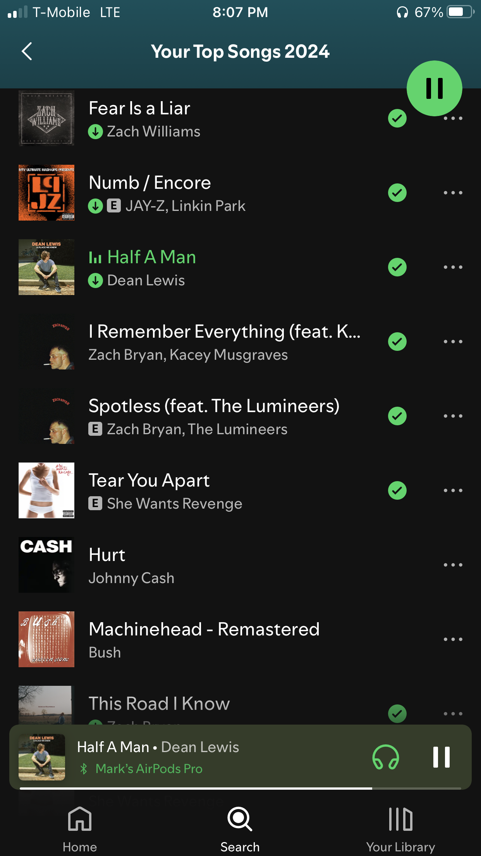The width and height of the screenshot is (481, 856).
Task: Open three-dot menu for Machinehead - Remastered
Action: pos(453,639)
